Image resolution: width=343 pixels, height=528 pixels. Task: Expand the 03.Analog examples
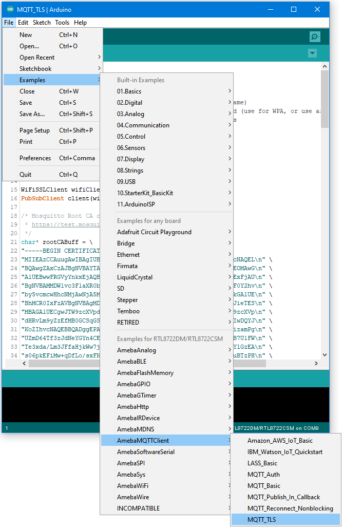[x=166, y=114]
